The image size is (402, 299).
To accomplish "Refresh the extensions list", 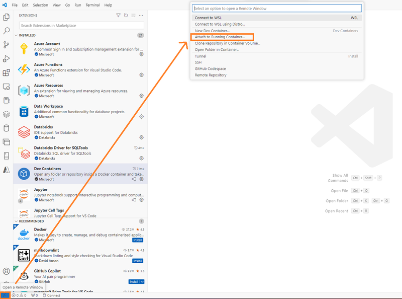I will [126, 16].
